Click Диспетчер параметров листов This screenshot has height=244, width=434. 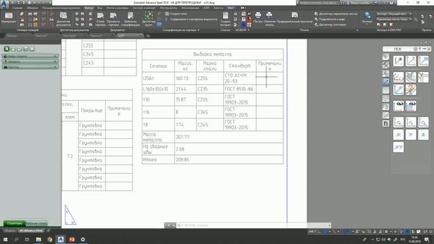336,14
